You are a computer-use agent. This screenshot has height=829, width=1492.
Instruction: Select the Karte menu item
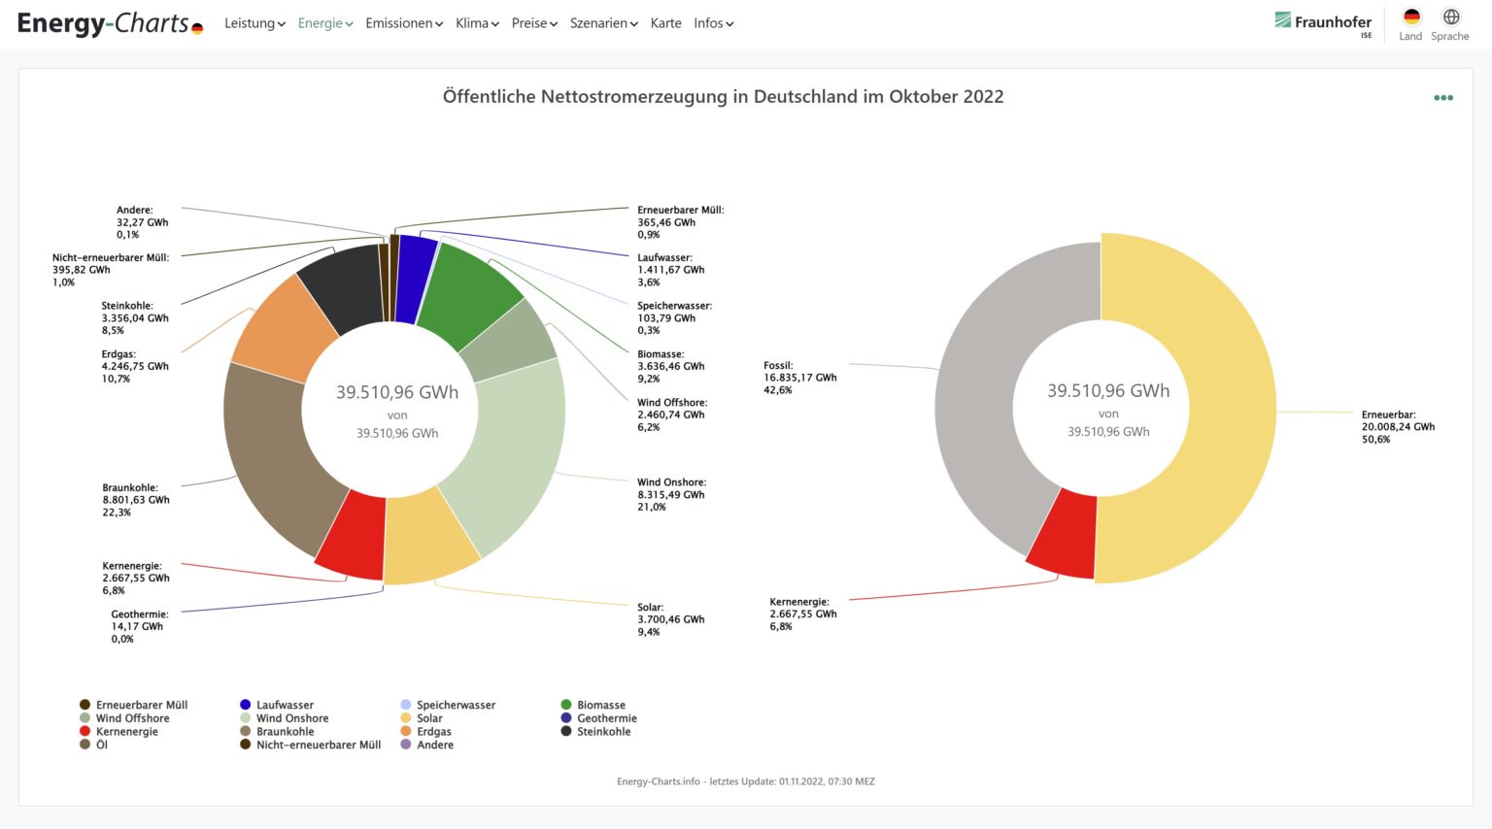click(x=666, y=23)
